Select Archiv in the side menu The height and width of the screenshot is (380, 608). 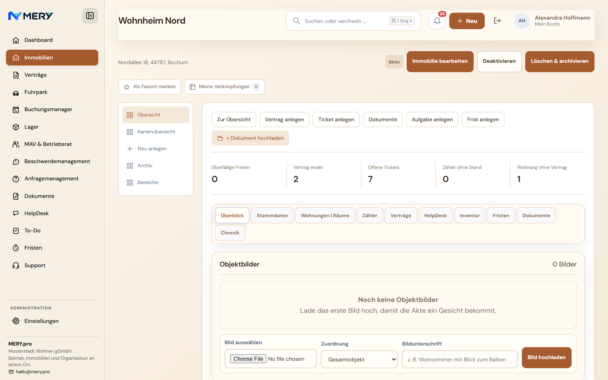click(x=156, y=166)
